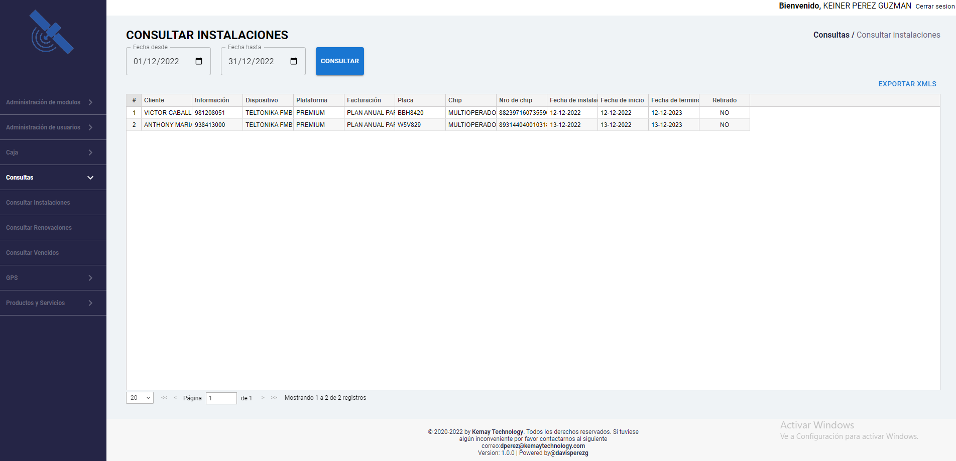Click Cerrar sesion to log out
956x461 pixels.
(934, 7)
